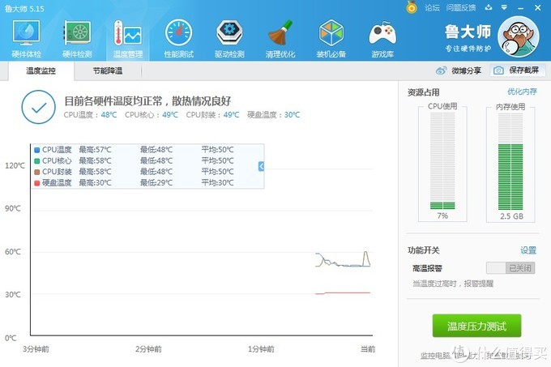Open the 清理优化 broom icon
551x367 pixels.
[x=280, y=32]
